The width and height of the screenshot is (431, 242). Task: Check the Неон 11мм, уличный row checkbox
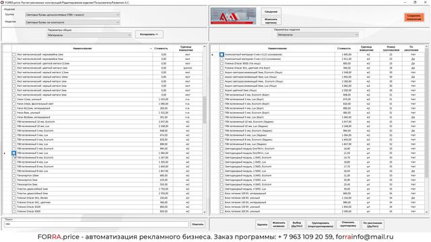(x=13, y=99)
